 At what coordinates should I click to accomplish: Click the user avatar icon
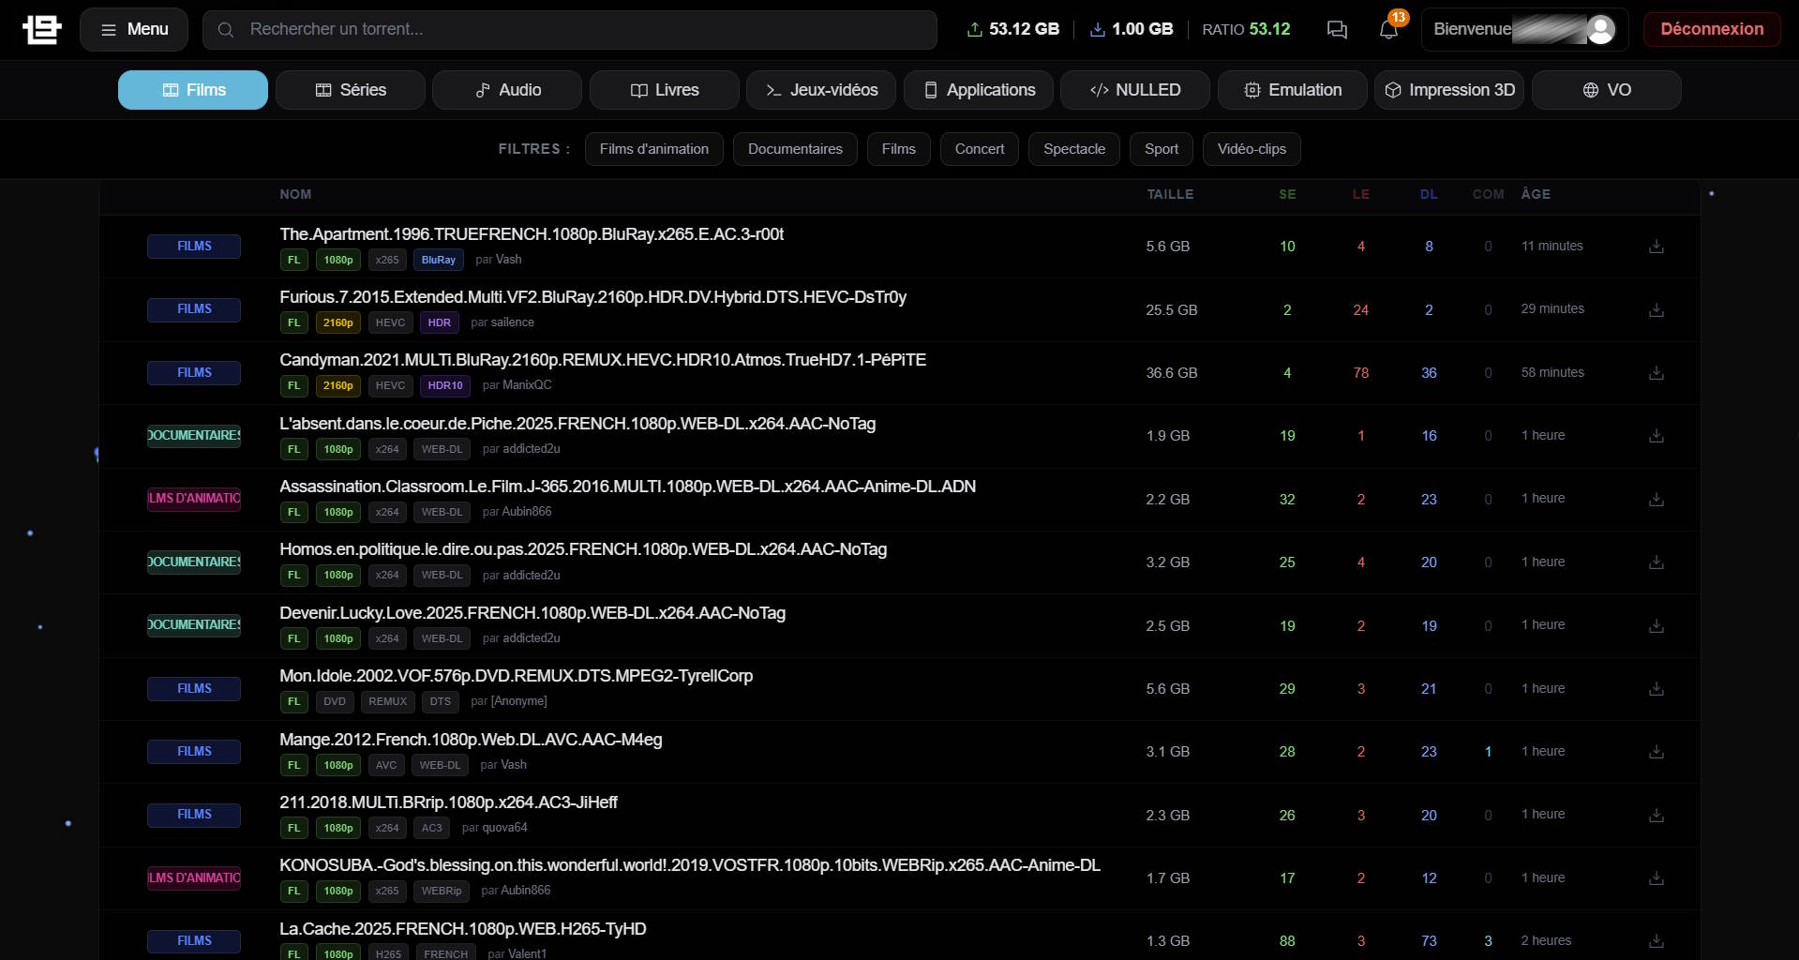coord(1600,30)
